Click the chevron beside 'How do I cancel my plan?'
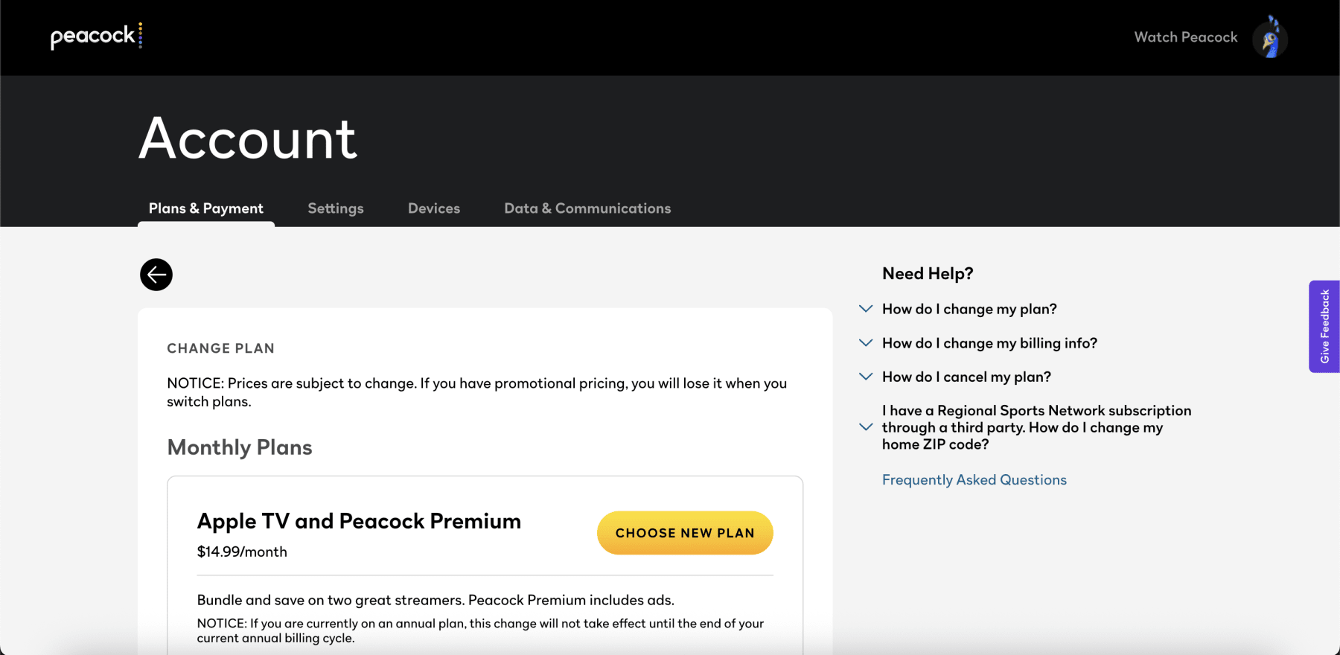The height and width of the screenshot is (655, 1340). pos(866,377)
